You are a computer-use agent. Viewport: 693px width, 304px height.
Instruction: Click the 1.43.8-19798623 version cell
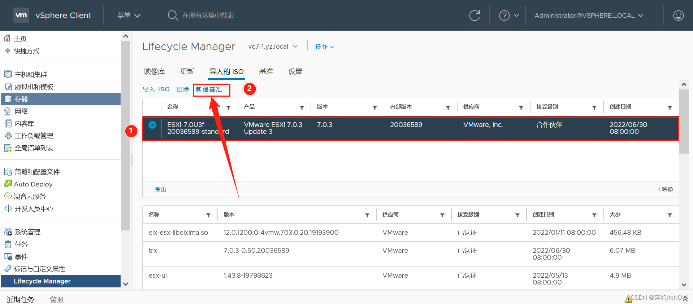(248, 276)
